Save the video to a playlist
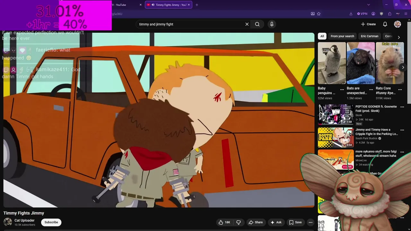 295,222
